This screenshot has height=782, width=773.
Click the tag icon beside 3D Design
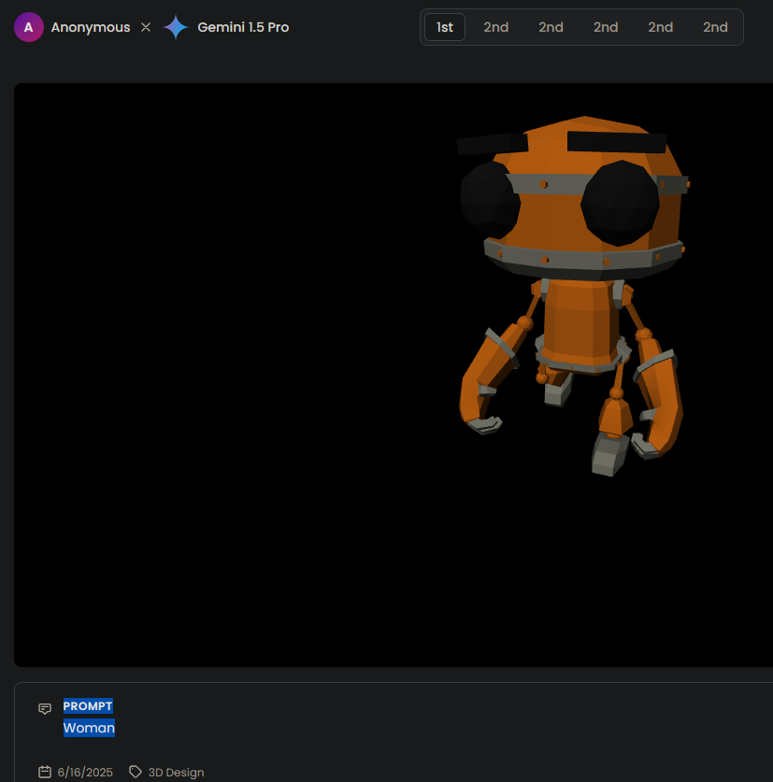[x=136, y=772]
